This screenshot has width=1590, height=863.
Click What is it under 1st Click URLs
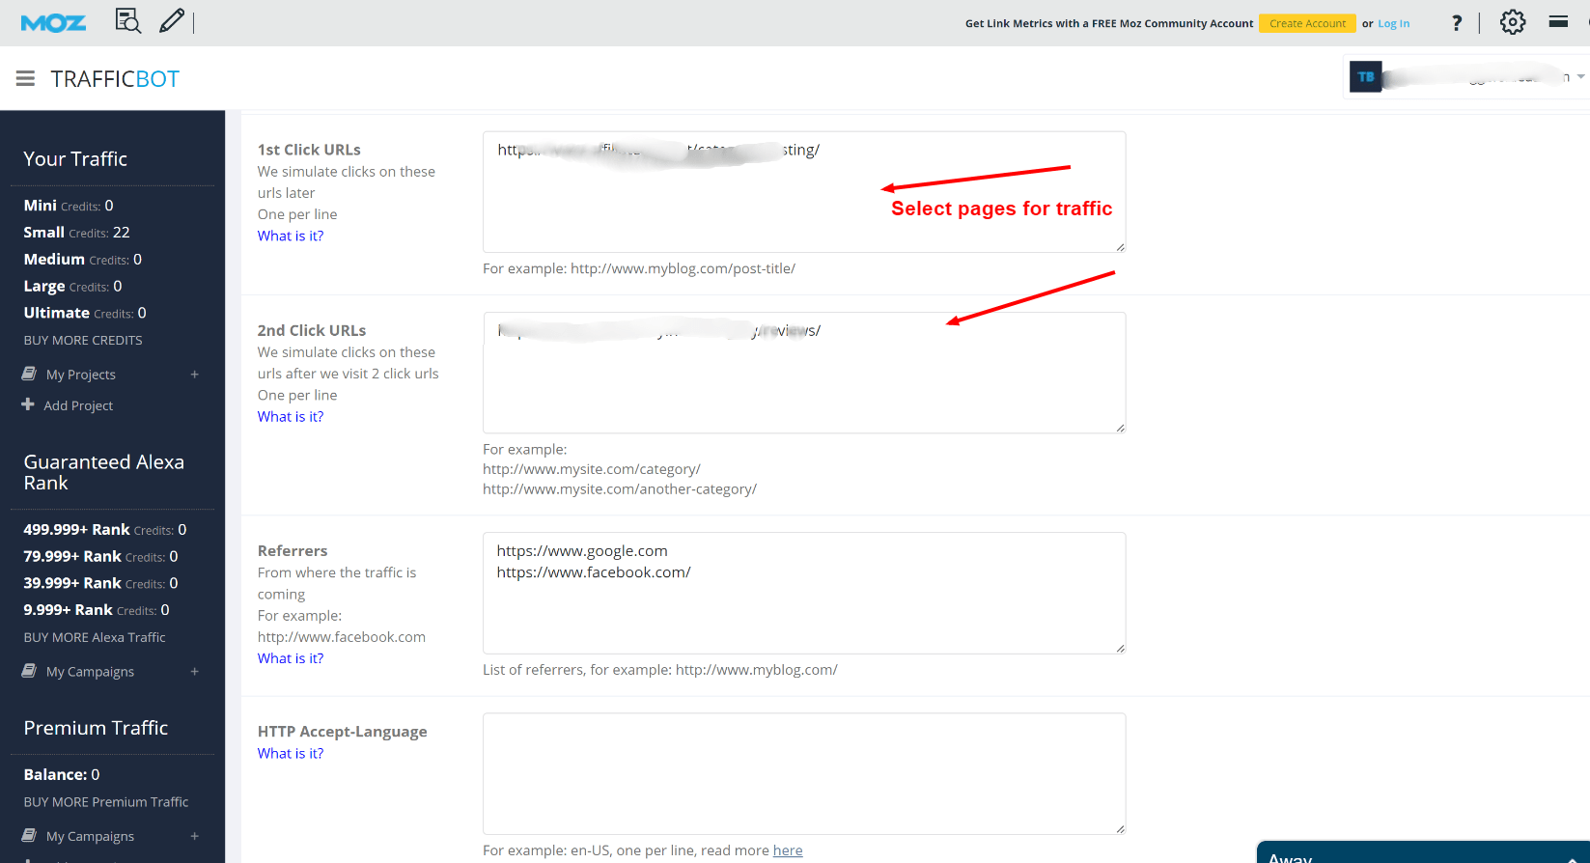pos(291,236)
